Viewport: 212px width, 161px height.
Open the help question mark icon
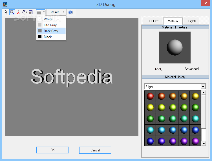point(70,12)
